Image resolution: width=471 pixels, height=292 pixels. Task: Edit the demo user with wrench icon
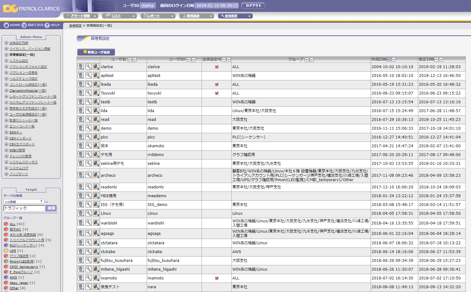coord(89,128)
